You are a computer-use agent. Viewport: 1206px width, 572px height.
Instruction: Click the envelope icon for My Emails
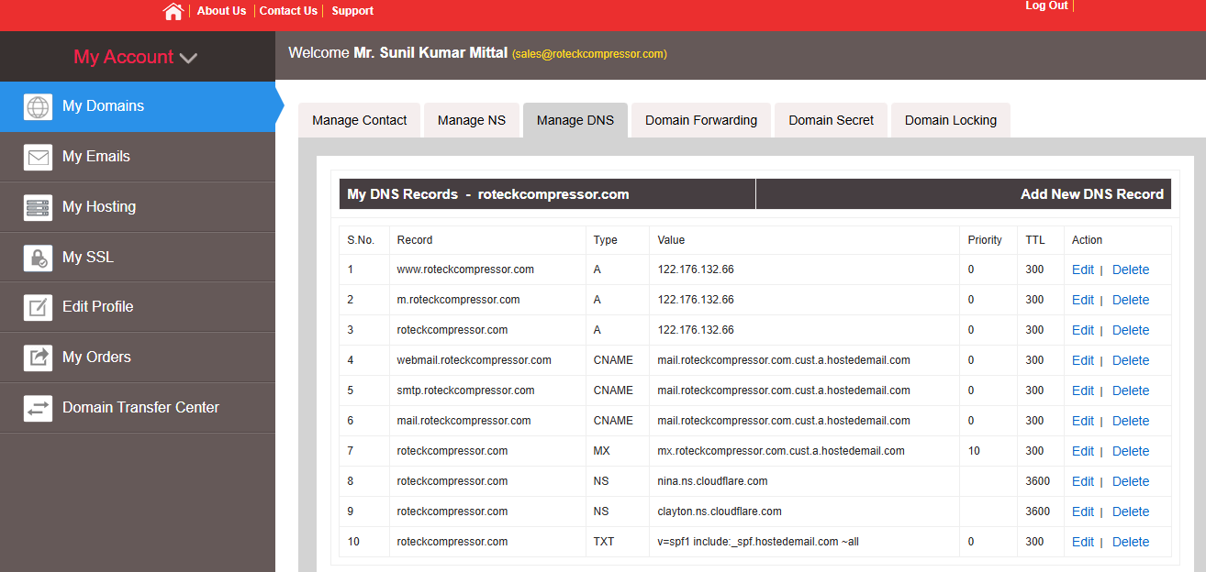click(38, 157)
